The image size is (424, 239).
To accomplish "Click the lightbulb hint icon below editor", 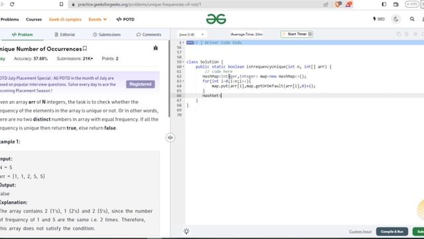I will [x=186, y=232].
